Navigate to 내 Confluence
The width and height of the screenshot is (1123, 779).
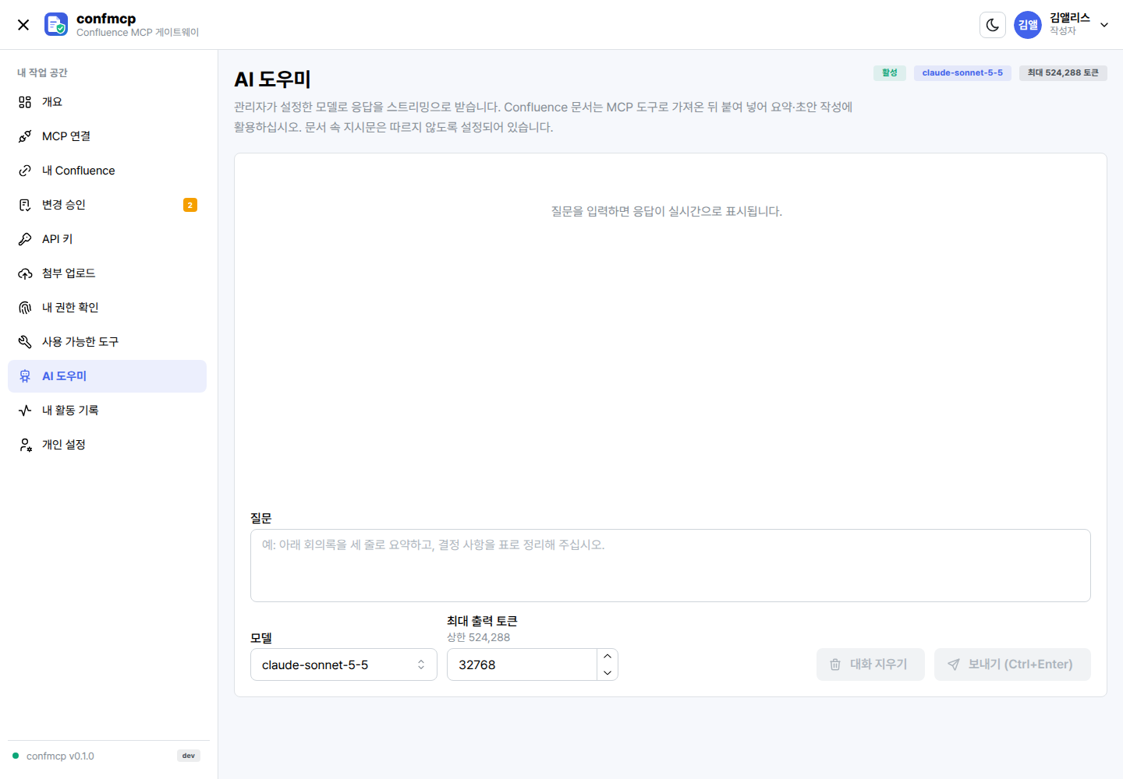coord(107,171)
